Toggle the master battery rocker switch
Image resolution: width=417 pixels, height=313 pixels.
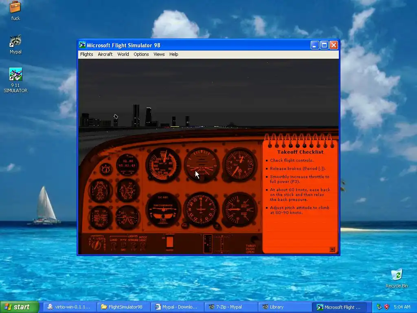(x=170, y=242)
